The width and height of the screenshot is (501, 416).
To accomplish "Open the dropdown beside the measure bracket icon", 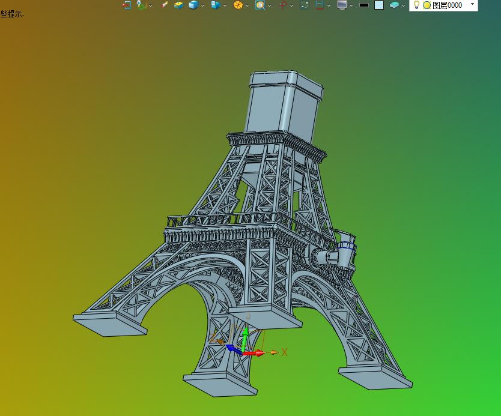I will [x=329, y=5].
